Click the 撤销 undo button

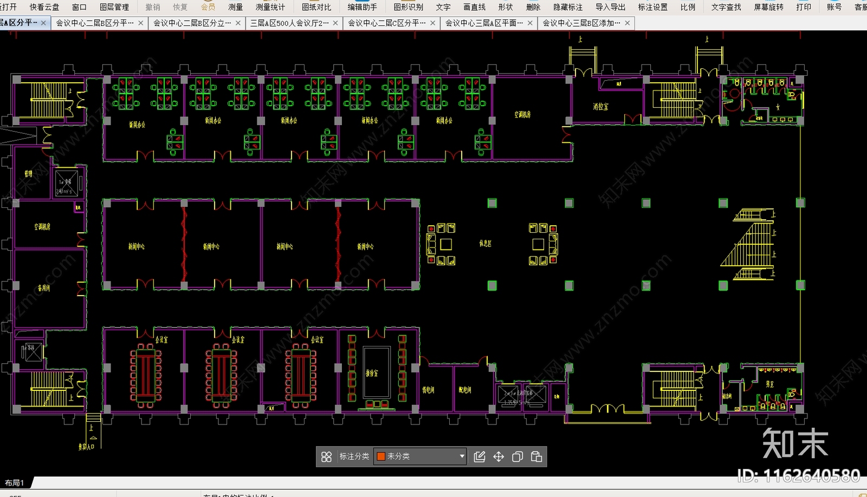(x=153, y=7)
